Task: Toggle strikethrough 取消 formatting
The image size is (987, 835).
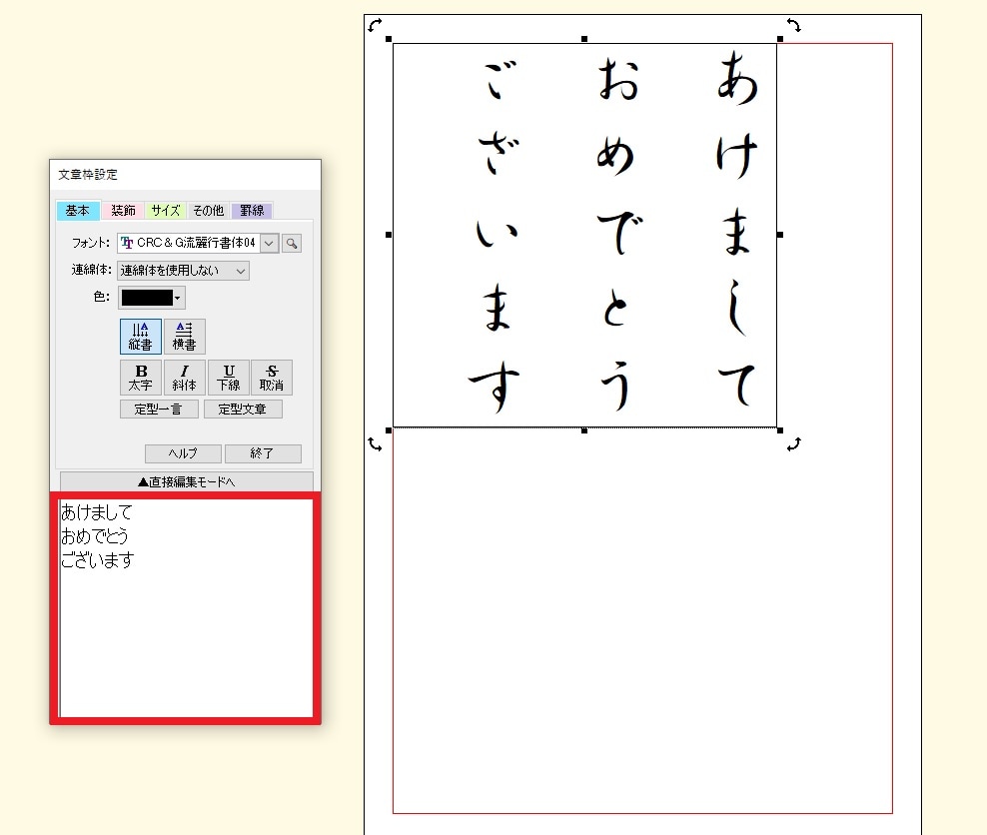Action: coord(272,378)
